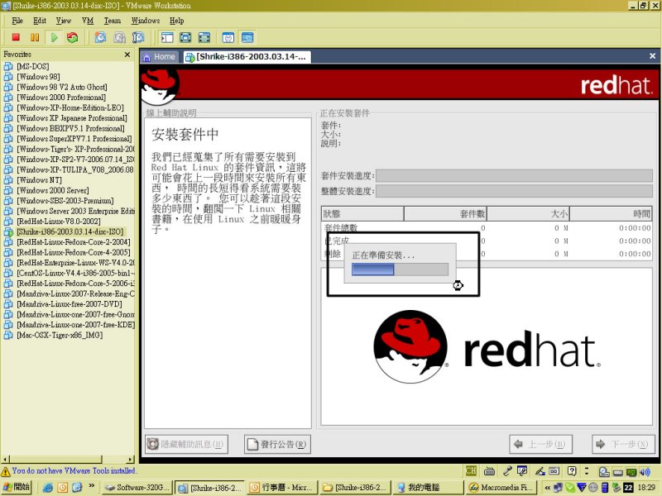
Task: Open the Snapshot Manager toolbar icon
Action: (x=138, y=37)
